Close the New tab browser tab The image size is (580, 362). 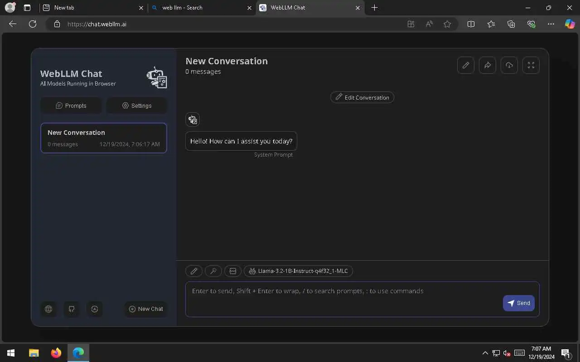pyautogui.click(x=141, y=8)
